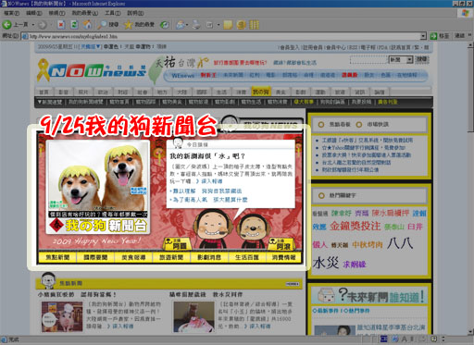Image resolution: width=474 pixels, height=345 pixels.
Task: Click the green Go arrow beside address bar
Action: pos(433,36)
